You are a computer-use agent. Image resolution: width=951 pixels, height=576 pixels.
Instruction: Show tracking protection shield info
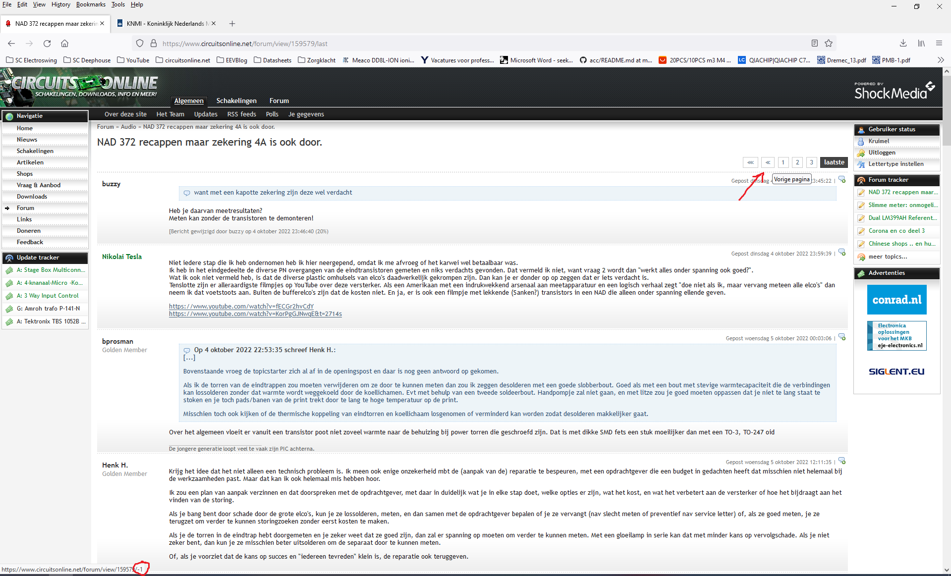coord(140,44)
